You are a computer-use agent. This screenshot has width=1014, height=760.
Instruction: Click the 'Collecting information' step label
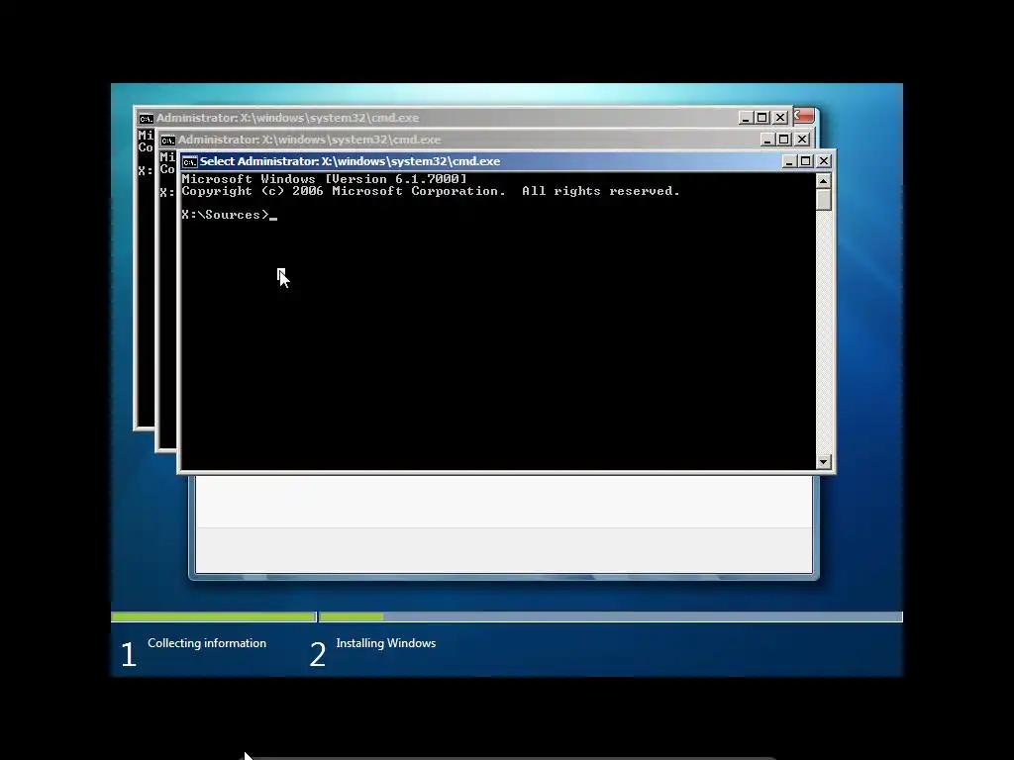207,643
